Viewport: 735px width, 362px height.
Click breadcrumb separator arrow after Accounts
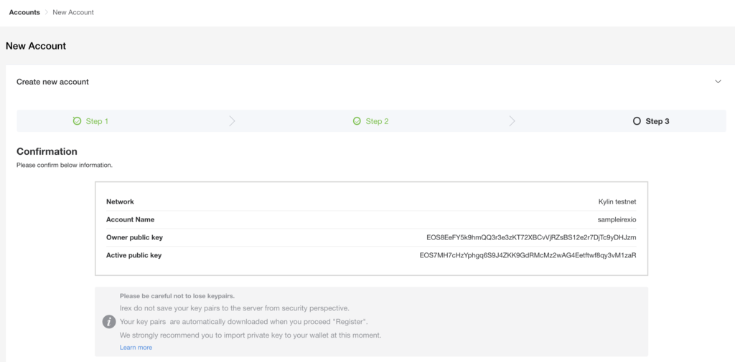click(x=47, y=12)
